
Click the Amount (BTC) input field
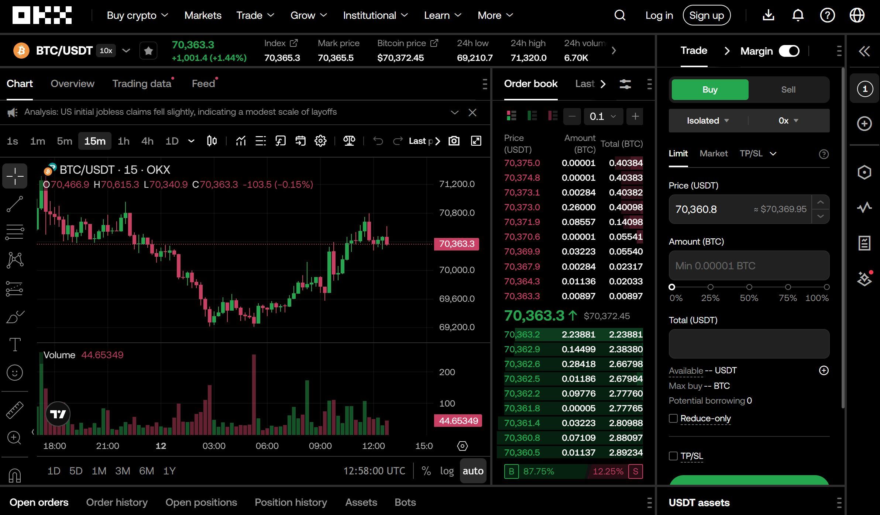(x=749, y=266)
